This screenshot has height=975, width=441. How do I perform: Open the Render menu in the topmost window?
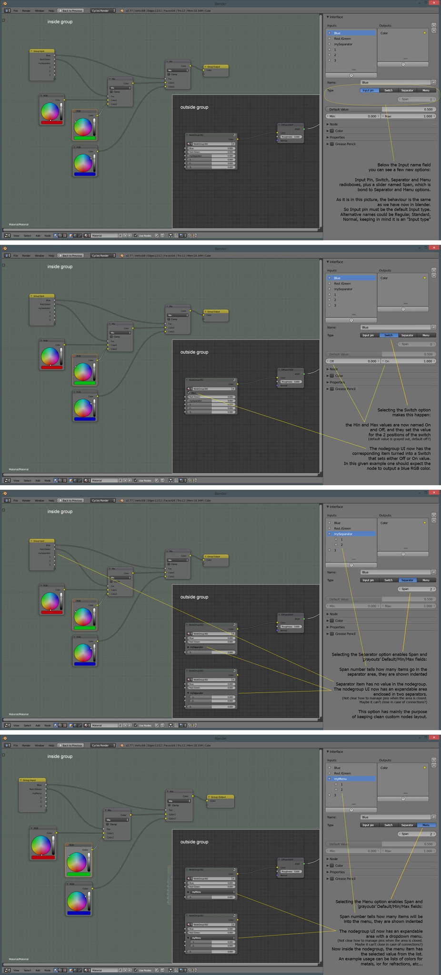click(26, 10)
